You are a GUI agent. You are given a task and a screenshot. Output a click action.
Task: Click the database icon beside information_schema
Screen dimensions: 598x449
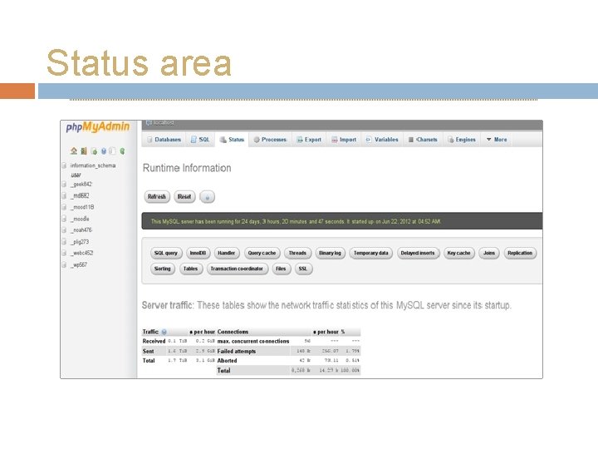coord(64,165)
